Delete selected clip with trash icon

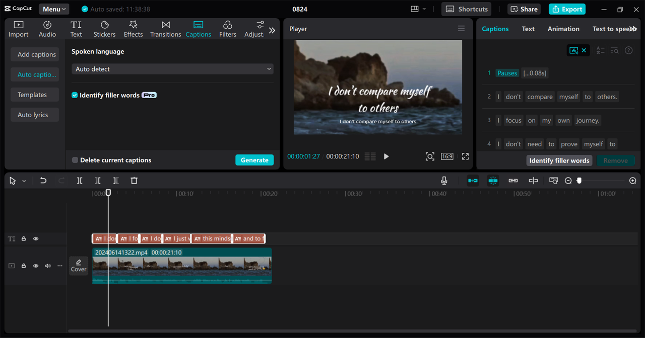[134, 181]
